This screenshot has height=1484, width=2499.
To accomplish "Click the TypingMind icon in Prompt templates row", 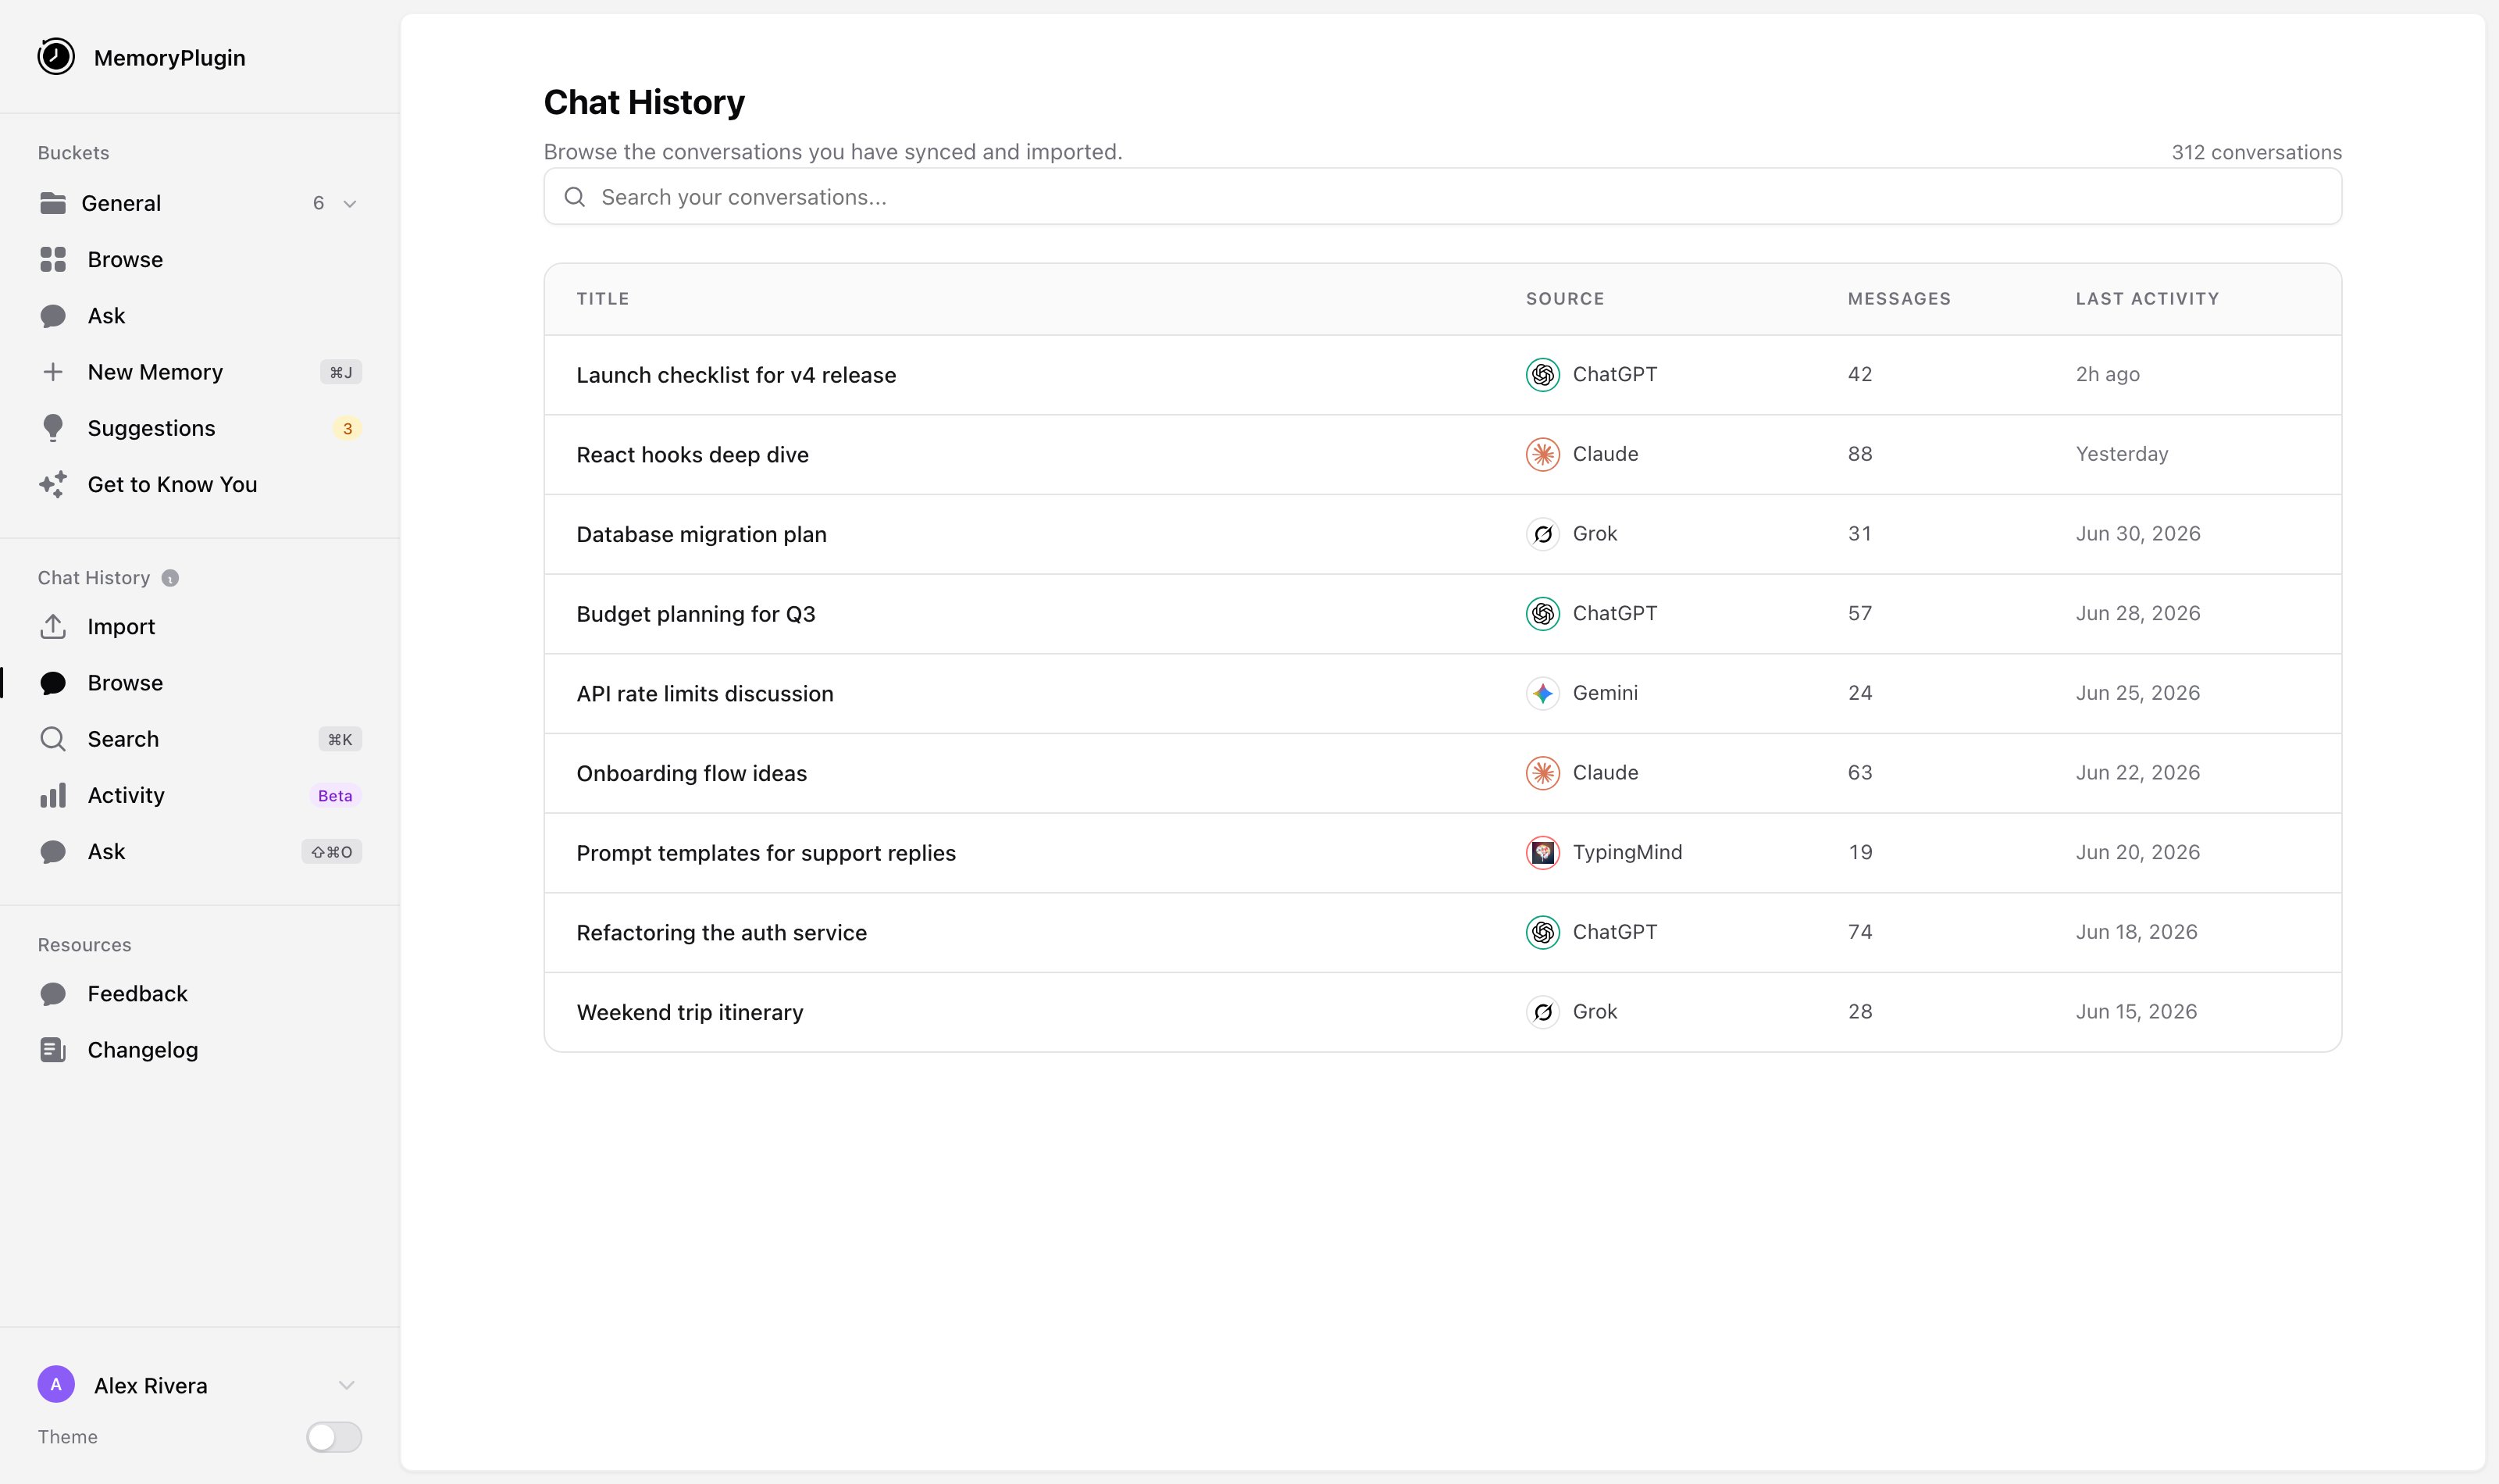I will pos(1542,852).
